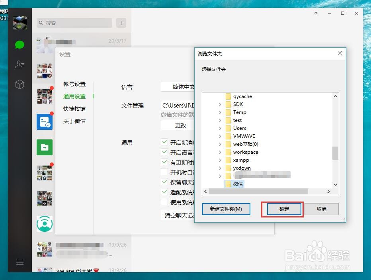Enable the 开机时自动启动 checkbox
This screenshot has width=371, height=280.
pyautogui.click(x=164, y=172)
